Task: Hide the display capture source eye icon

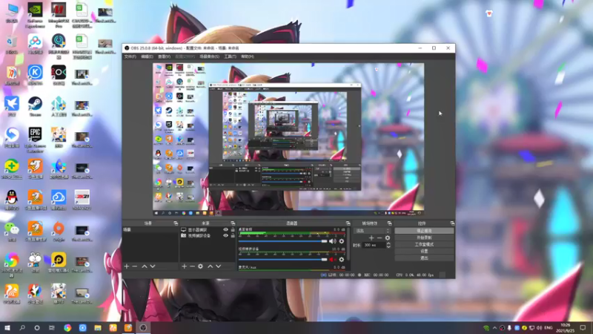Action: coord(226,230)
